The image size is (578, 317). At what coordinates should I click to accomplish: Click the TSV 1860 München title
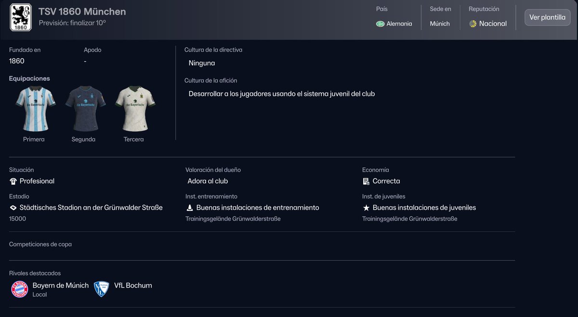[82, 12]
